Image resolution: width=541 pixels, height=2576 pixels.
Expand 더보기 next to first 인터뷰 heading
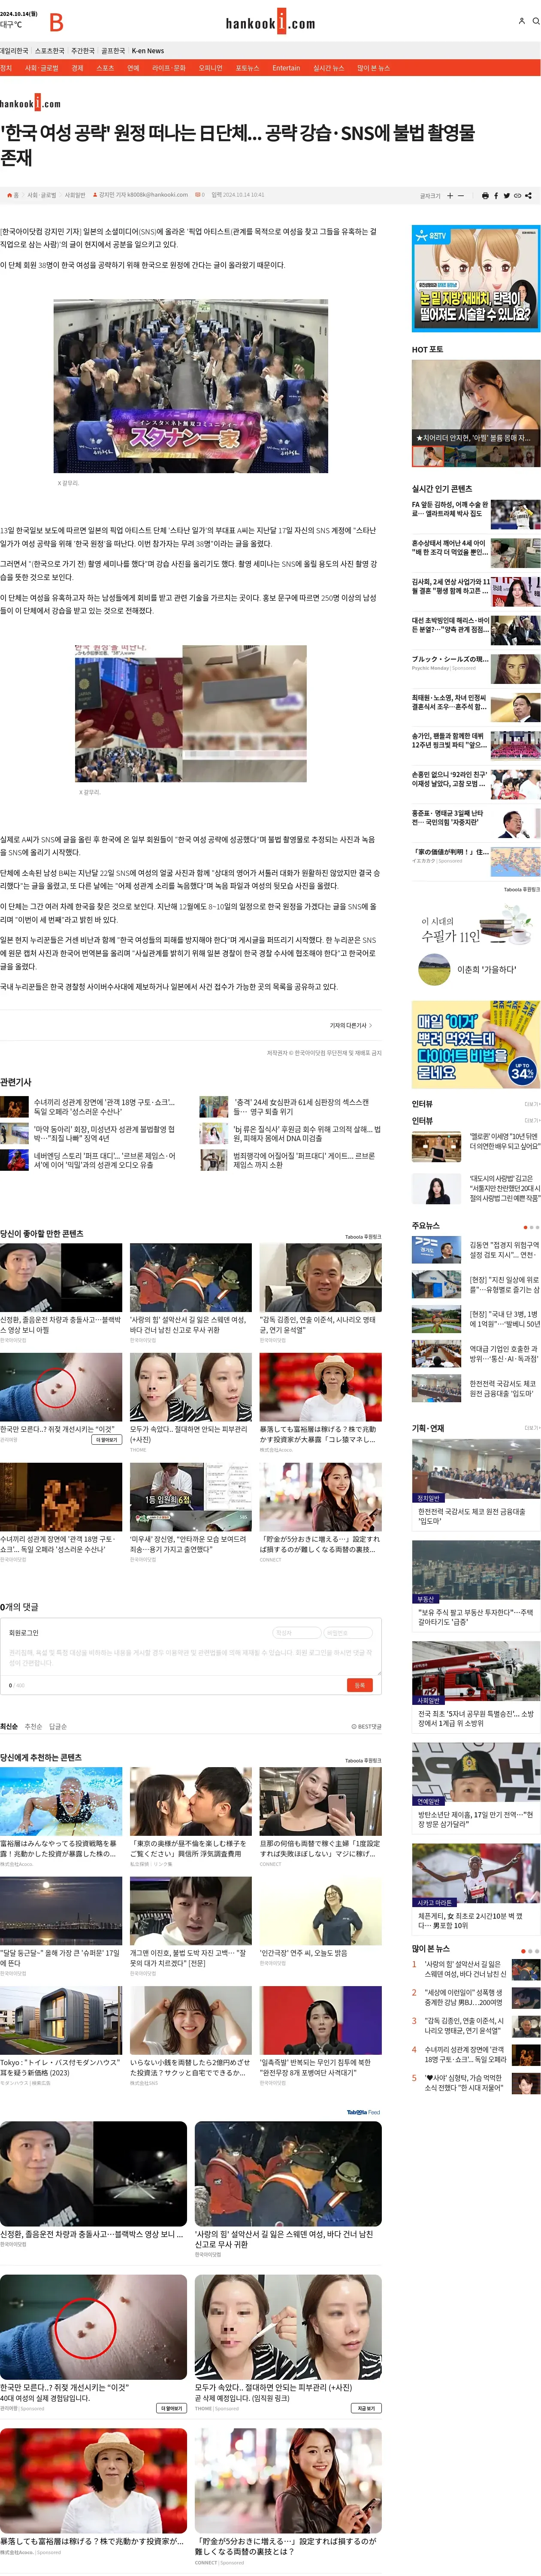pos(532,1104)
